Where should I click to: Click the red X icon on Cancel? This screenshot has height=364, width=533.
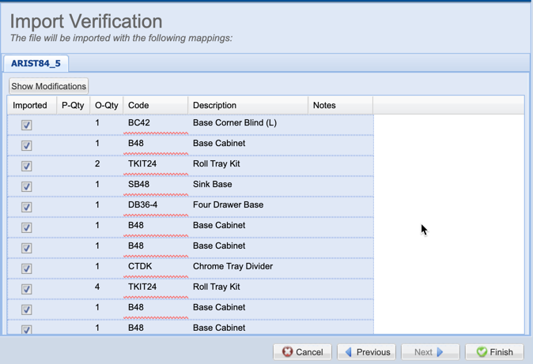coord(287,352)
